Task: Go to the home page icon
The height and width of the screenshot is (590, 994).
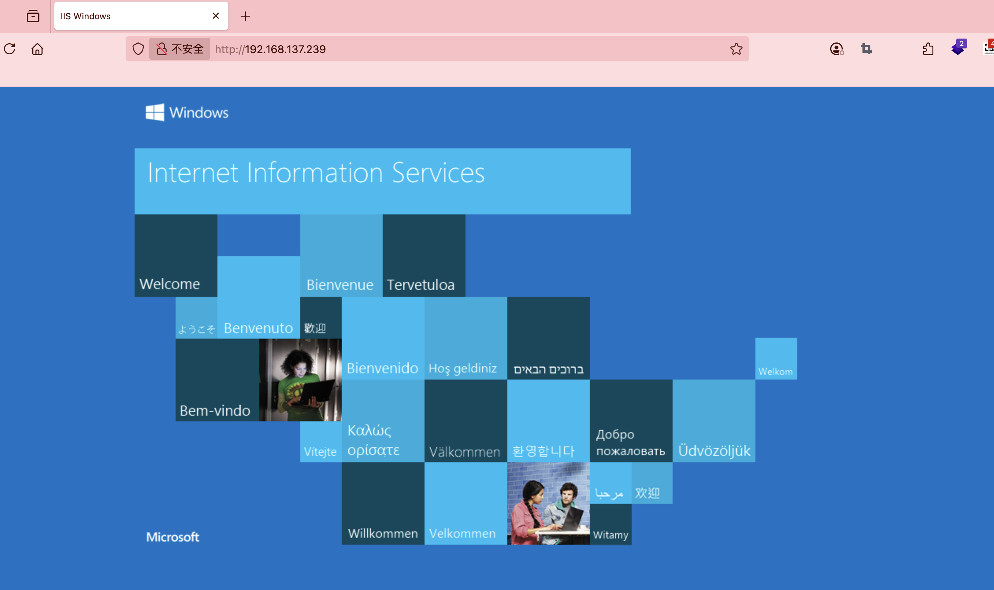Action: 37,49
